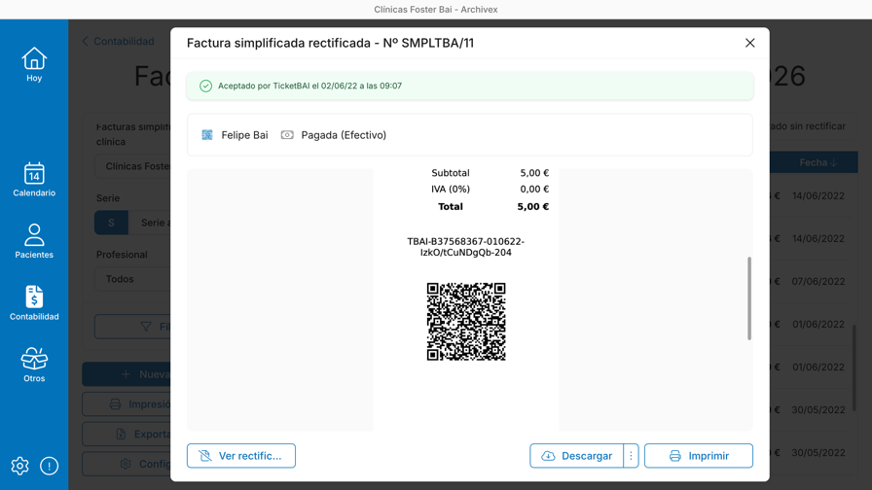Go to the Hoy home section

pos(34,64)
